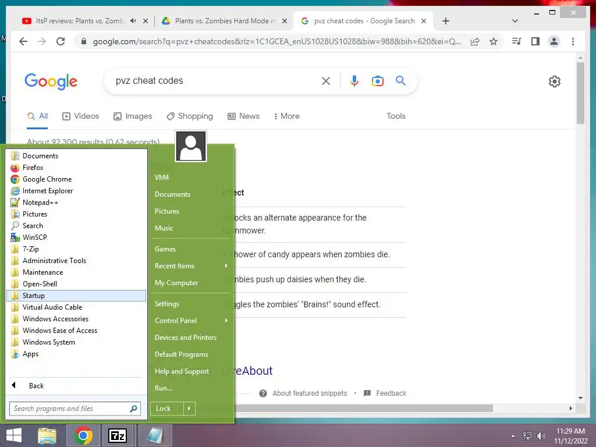Open Windows Start button in taskbar

point(14,435)
